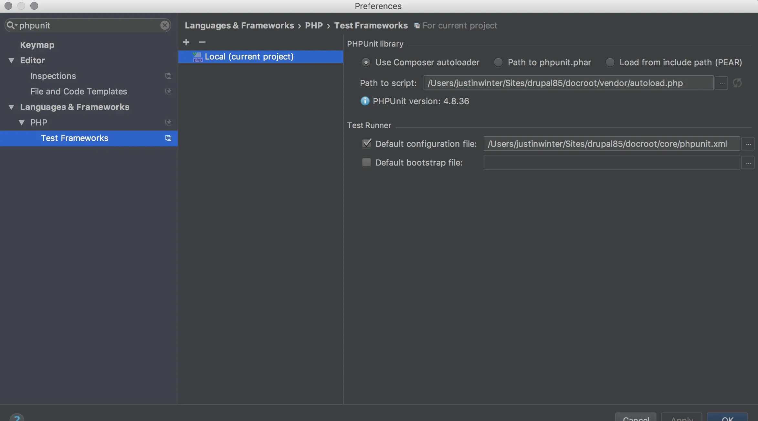This screenshot has width=758, height=421.
Task: Enable Default bootstrap file checkbox
Action: pos(366,162)
